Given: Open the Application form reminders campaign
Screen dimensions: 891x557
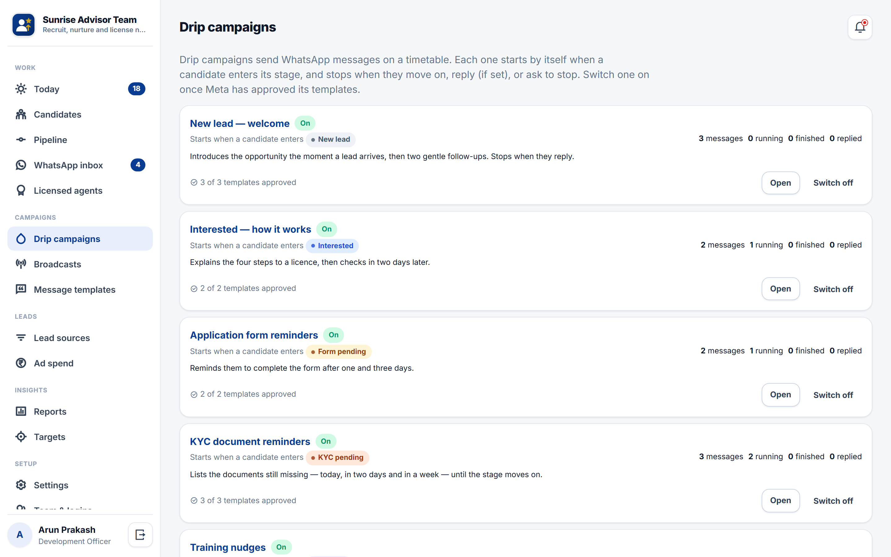Looking at the screenshot, I should click(781, 395).
